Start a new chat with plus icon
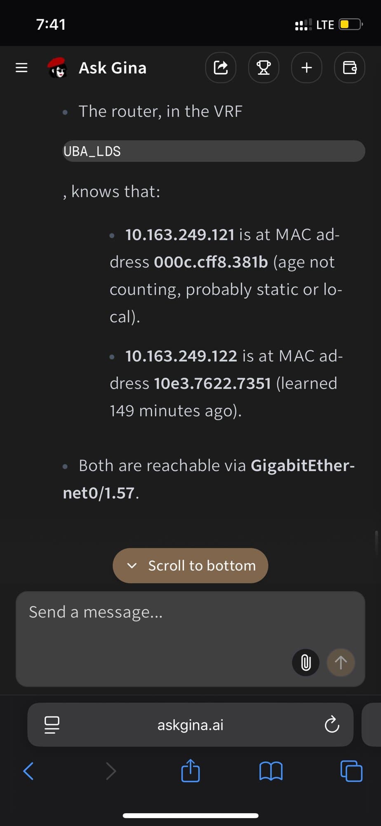The height and width of the screenshot is (826, 381). coord(307,68)
